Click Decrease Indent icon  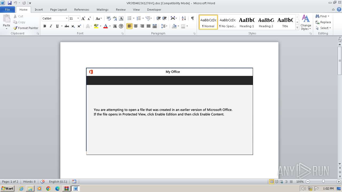click(x=158, y=18)
